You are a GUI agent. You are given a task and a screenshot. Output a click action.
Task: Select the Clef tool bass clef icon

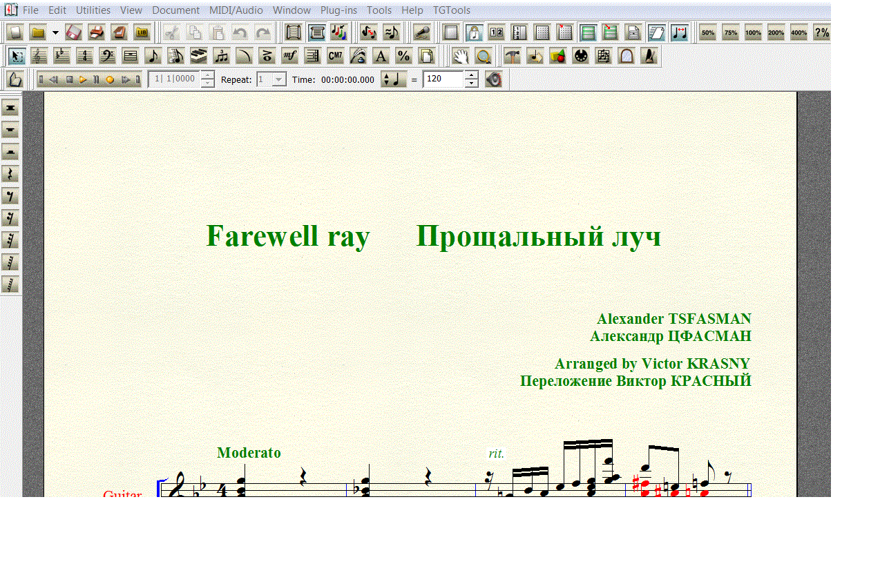coord(108,56)
